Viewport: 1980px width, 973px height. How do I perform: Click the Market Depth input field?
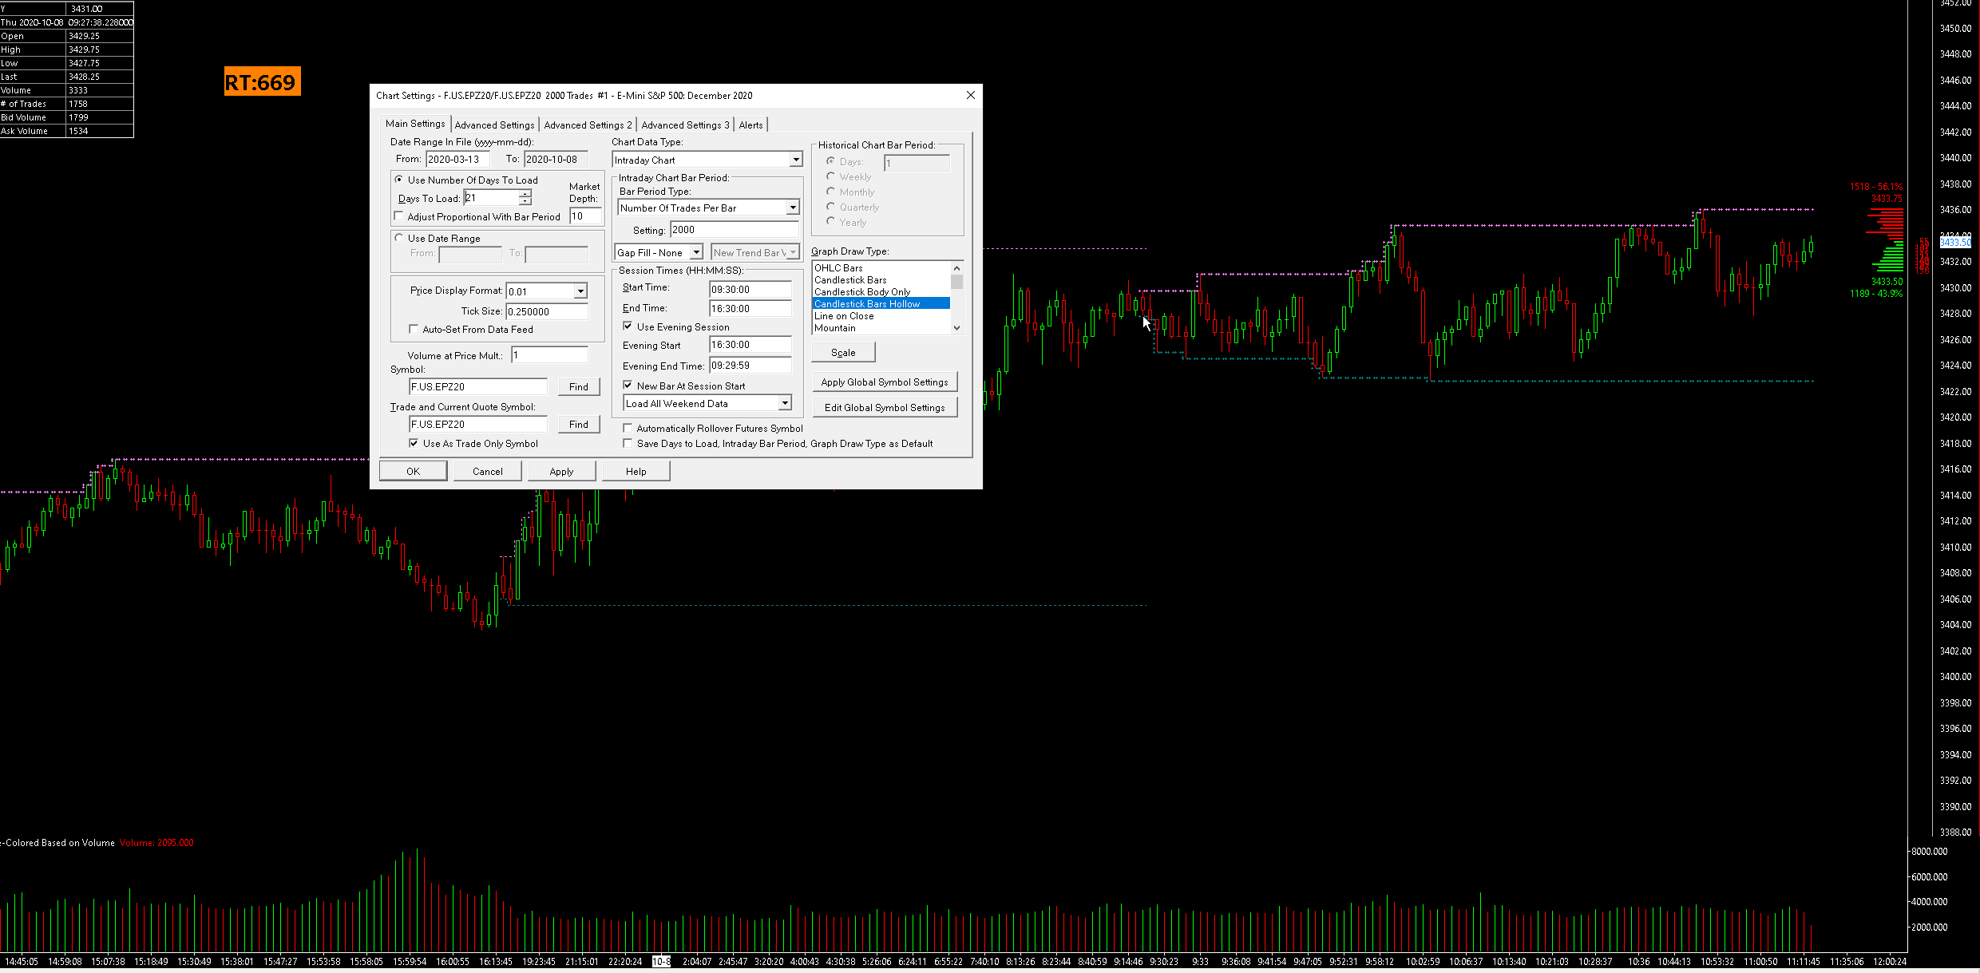pos(585,216)
